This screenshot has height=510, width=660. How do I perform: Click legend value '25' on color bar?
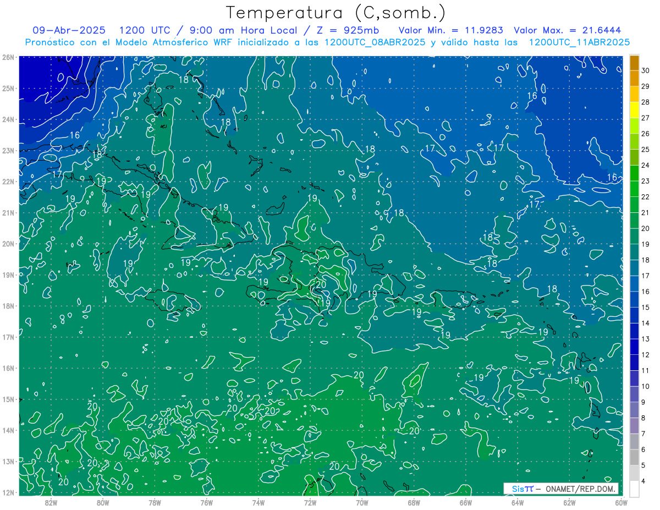click(646, 150)
